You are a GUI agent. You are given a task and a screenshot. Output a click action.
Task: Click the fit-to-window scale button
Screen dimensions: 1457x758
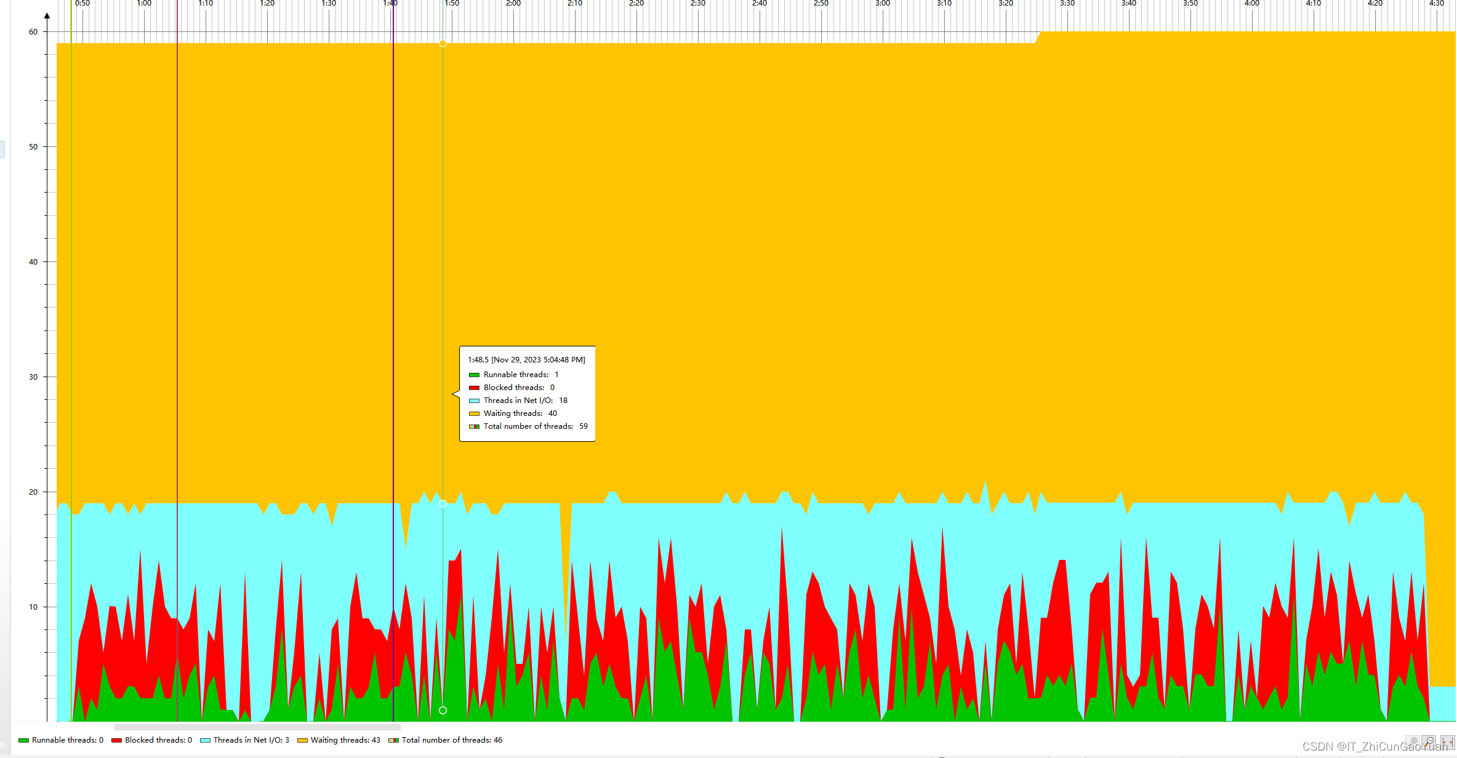pos(1448,742)
